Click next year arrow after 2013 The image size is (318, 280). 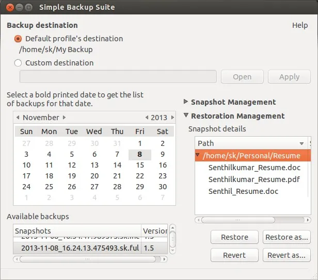coord(171,118)
